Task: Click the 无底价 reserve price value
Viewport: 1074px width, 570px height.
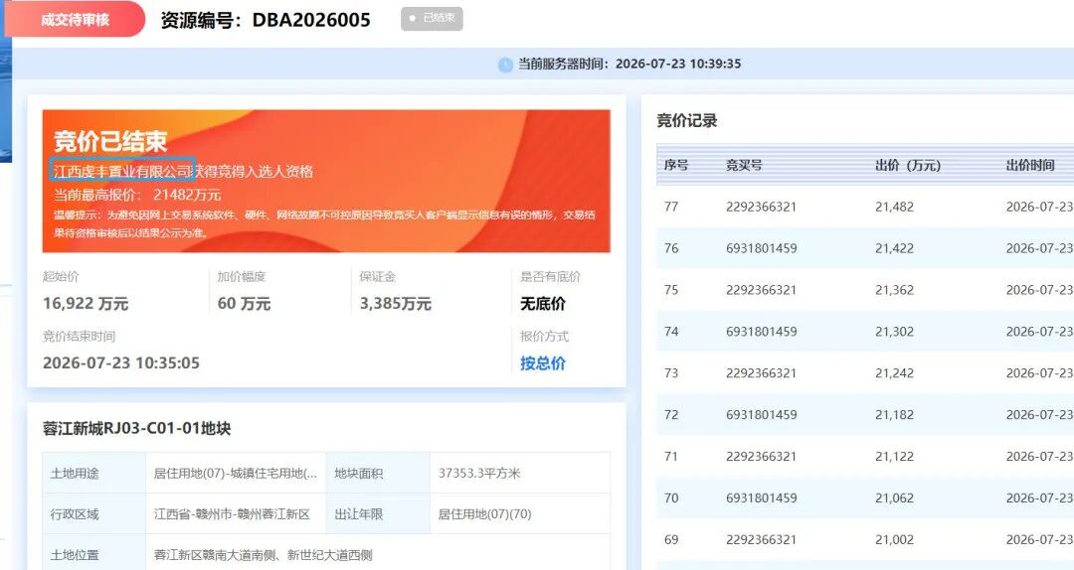Action: 543,303
